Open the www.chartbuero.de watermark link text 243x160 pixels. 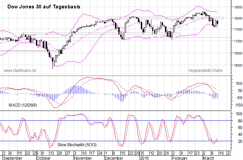(20, 71)
